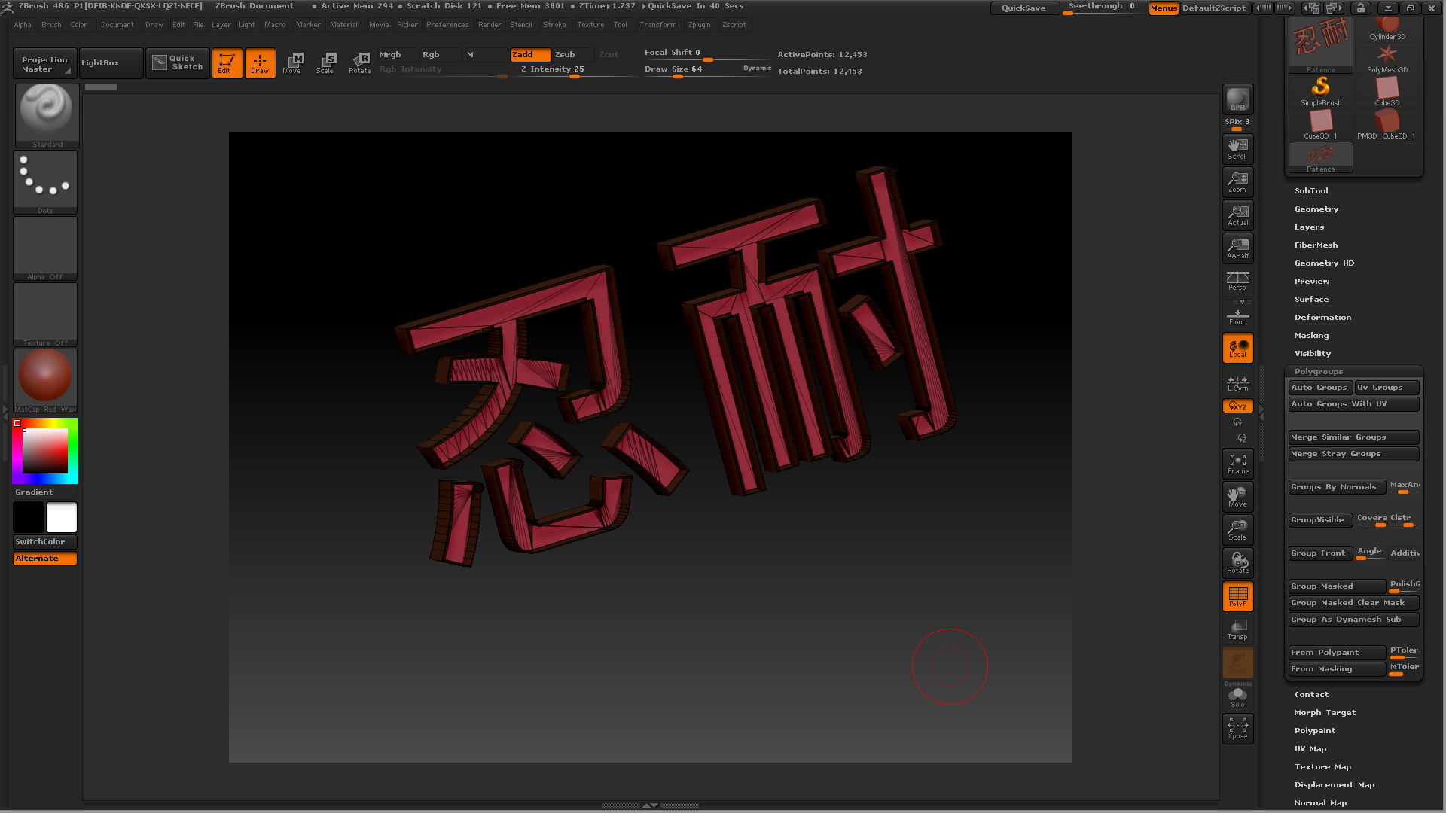Click the Auto Groups button
The image size is (1446, 813).
[x=1319, y=388]
